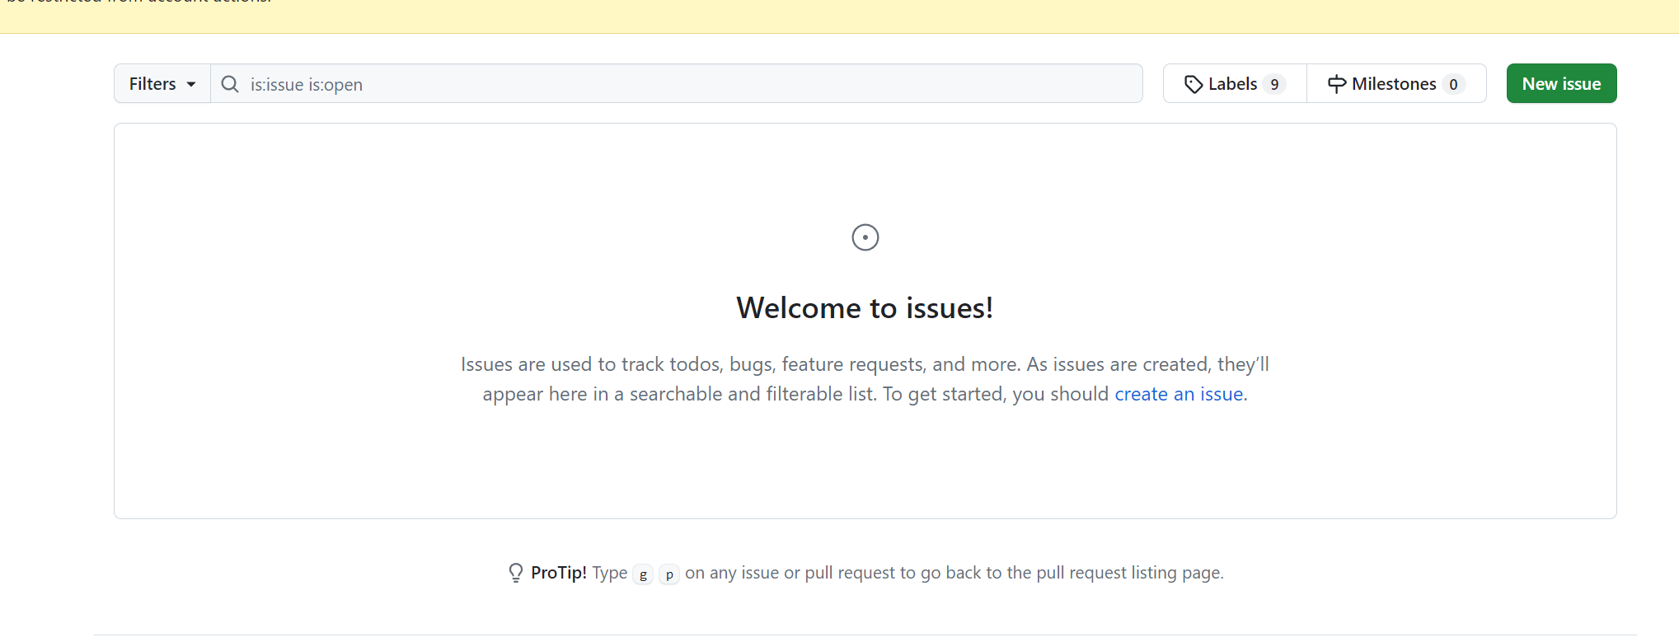
Task: Click the yellow notice banner at top
Action: [839, 15]
